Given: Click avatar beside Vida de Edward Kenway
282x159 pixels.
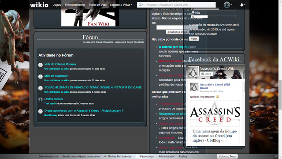Looking at the screenshot, I should point(41,65).
